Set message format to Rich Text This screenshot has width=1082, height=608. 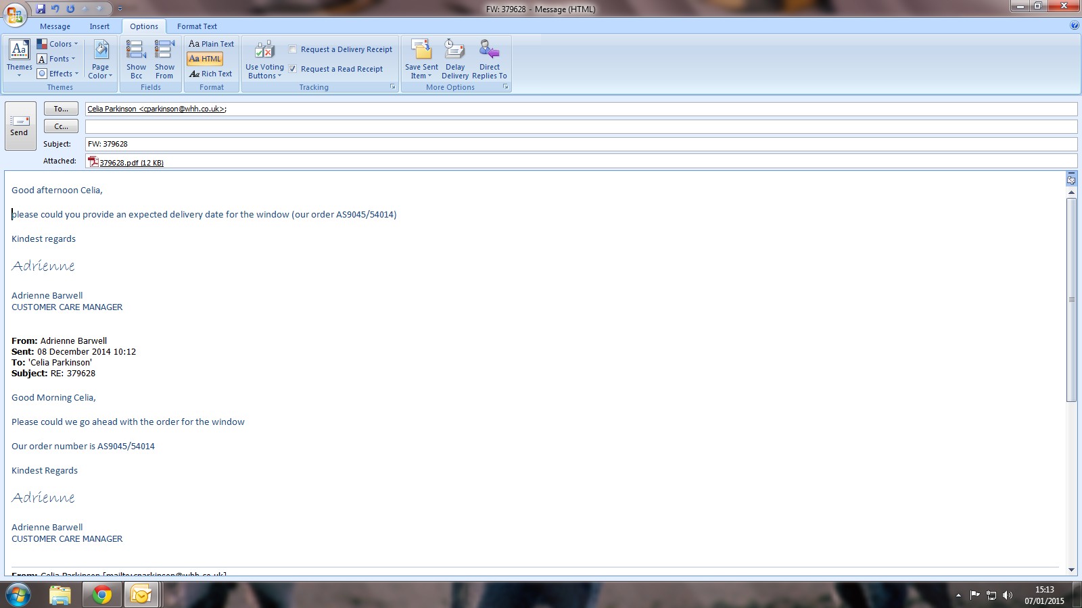point(210,74)
